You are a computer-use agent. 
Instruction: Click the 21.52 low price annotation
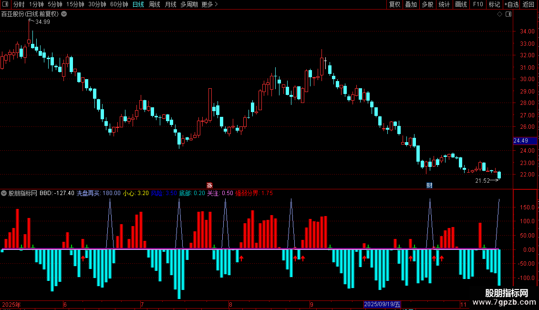[x=482, y=181]
